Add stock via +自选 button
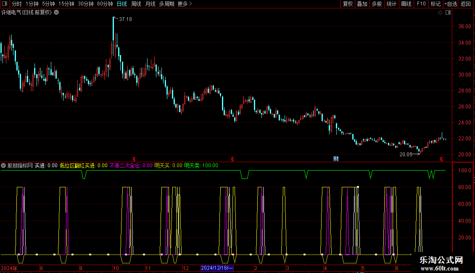This screenshot has height=273, width=475. (451, 4)
